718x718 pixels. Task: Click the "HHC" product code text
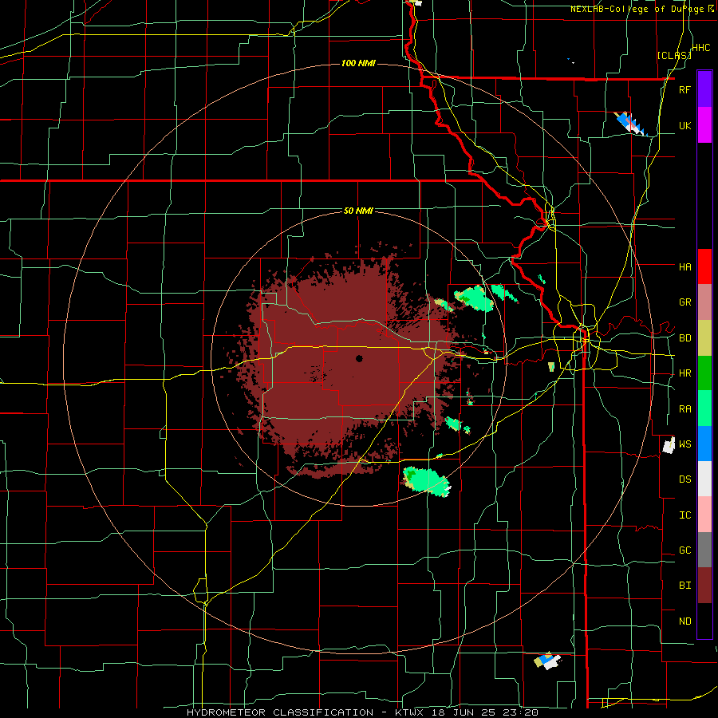[x=701, y=48]
